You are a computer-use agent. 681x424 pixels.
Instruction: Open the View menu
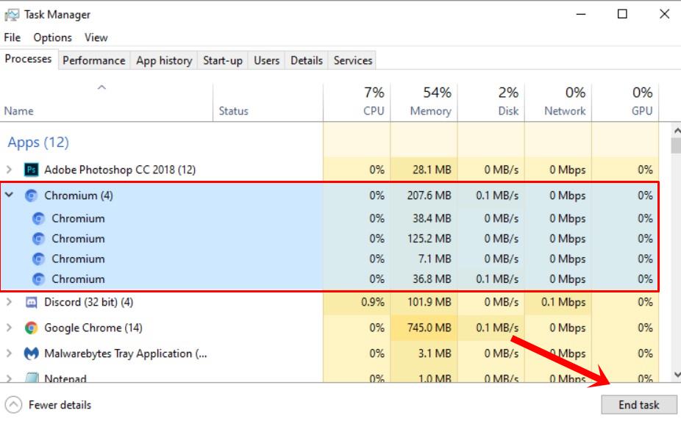[96, 37]
